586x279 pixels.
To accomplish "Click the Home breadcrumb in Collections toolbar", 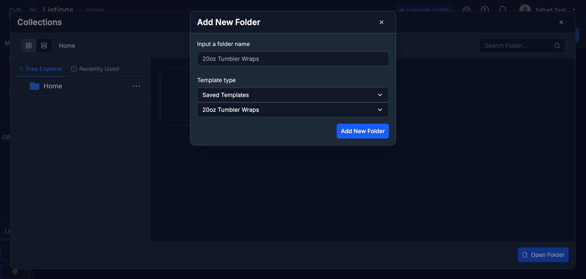I will coord(67,46).
